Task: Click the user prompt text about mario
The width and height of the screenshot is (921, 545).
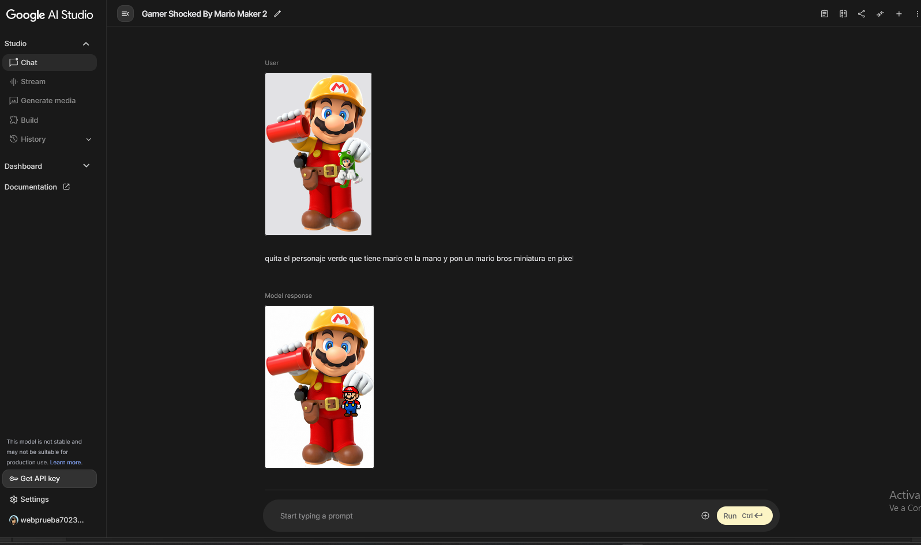Action: click(419, 259)
